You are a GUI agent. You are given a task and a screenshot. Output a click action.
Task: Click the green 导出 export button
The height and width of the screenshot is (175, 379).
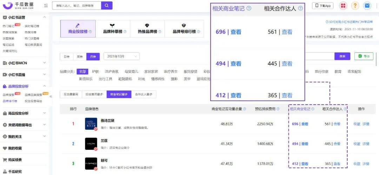point(364,56)
